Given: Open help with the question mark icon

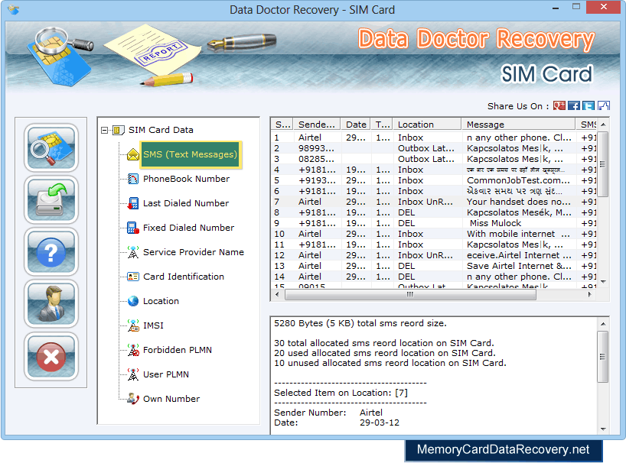Looking at the screenshot, I should (x=51, y=252).
